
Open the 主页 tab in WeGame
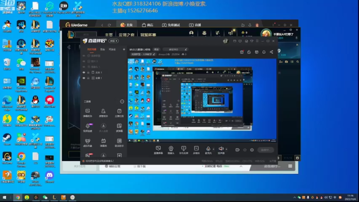[x=127, y=25]
